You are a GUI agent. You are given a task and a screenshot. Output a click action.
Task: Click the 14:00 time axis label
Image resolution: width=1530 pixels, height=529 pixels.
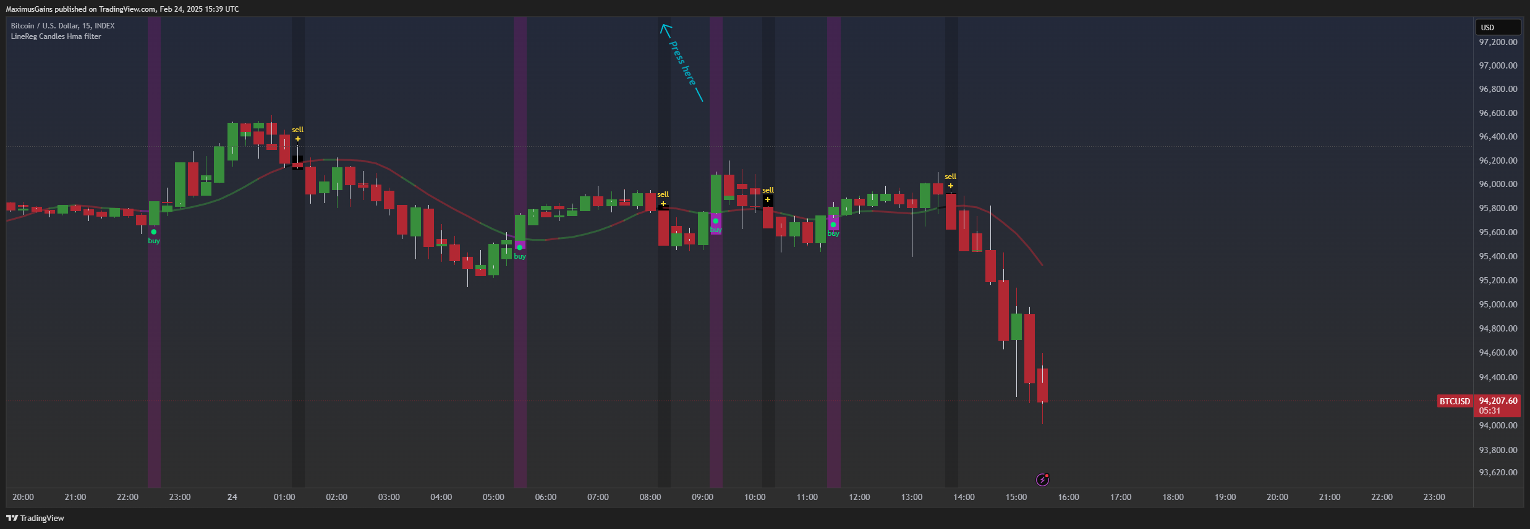pyautogui.click(x=964, y=497)
